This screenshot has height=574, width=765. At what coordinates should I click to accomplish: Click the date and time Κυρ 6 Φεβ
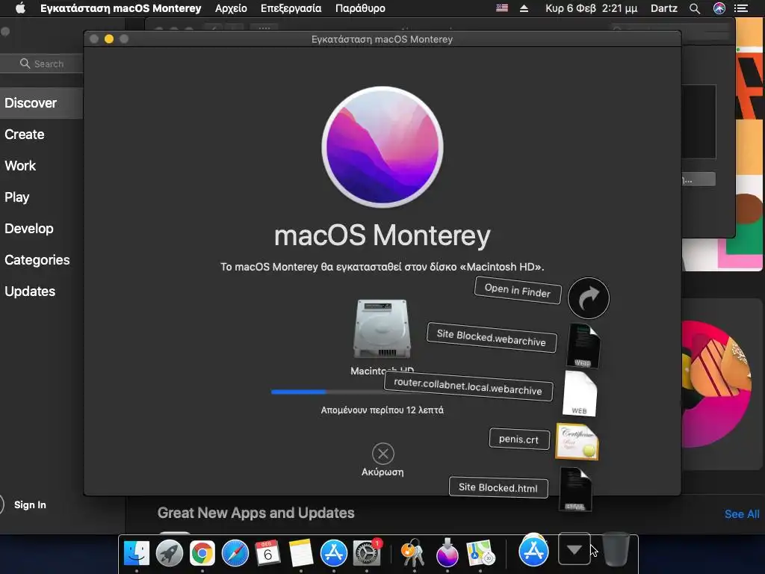pyautogui.click(x=592, y=8)
